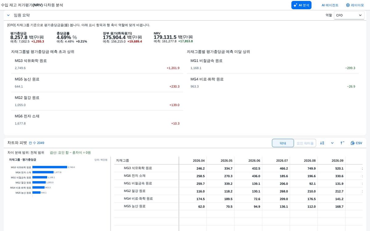
Task: Select MG3 석유화학 원료 in excess list
Action: click(97, 64)
